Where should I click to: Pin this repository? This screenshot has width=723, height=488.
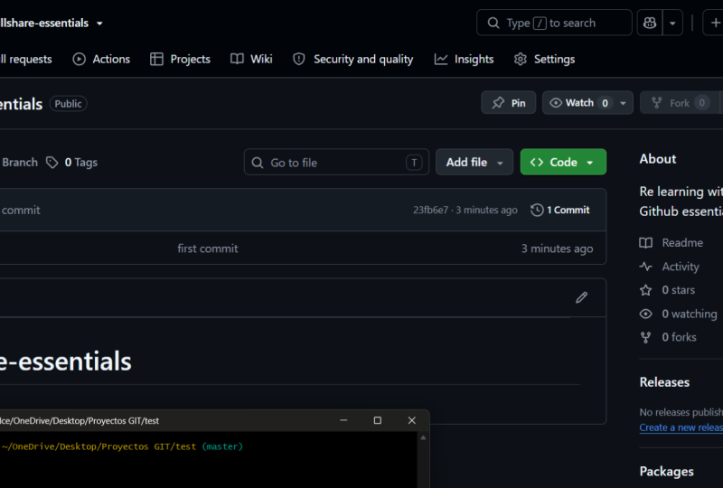509,103
